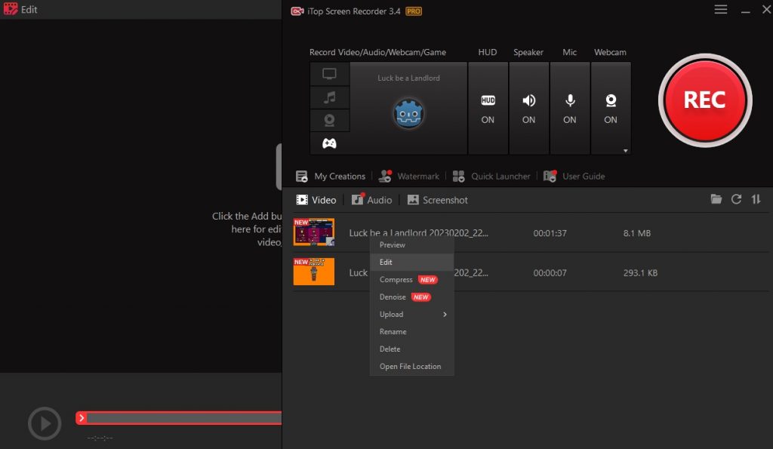773x449 pixels.
Task: Select the audio-only music note mode
Action: (329, 97)
